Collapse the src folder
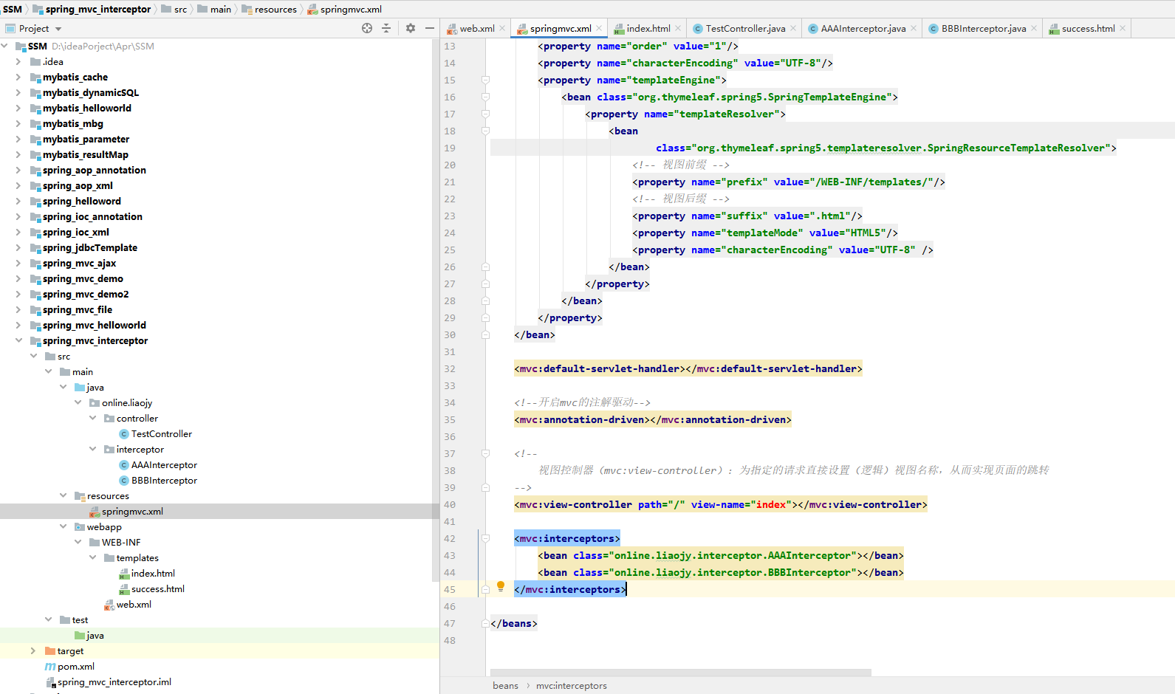The width and height of the screenshot is (1175, 694). click(x=33, y=357)
